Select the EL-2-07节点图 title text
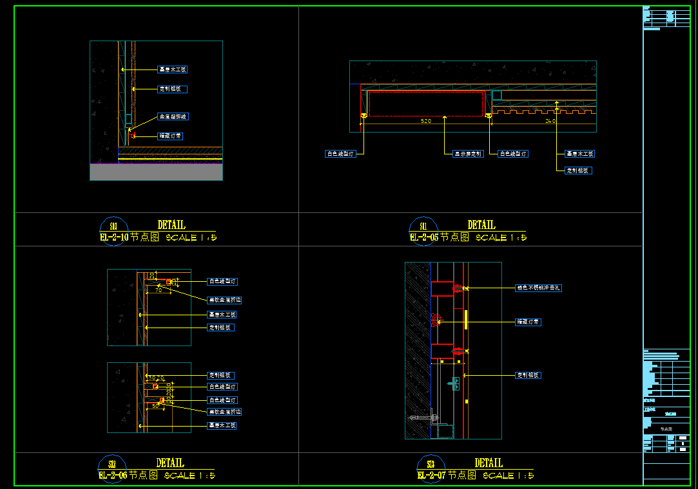 click(x=447, y=475)
